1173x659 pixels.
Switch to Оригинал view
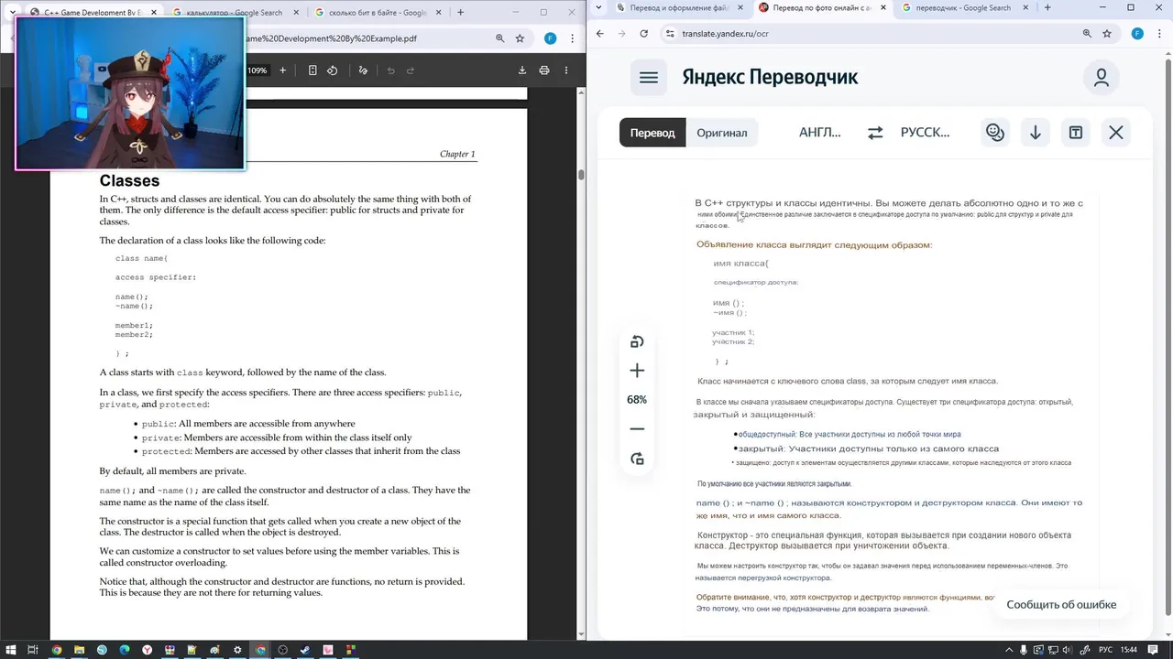click(x=722, y=133)
